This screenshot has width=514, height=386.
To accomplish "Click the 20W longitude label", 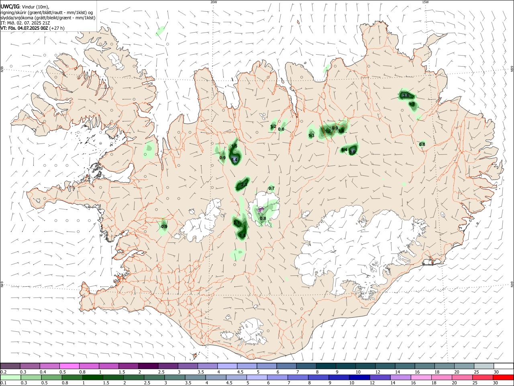I will pyautogui.click(x=214, y=2).
